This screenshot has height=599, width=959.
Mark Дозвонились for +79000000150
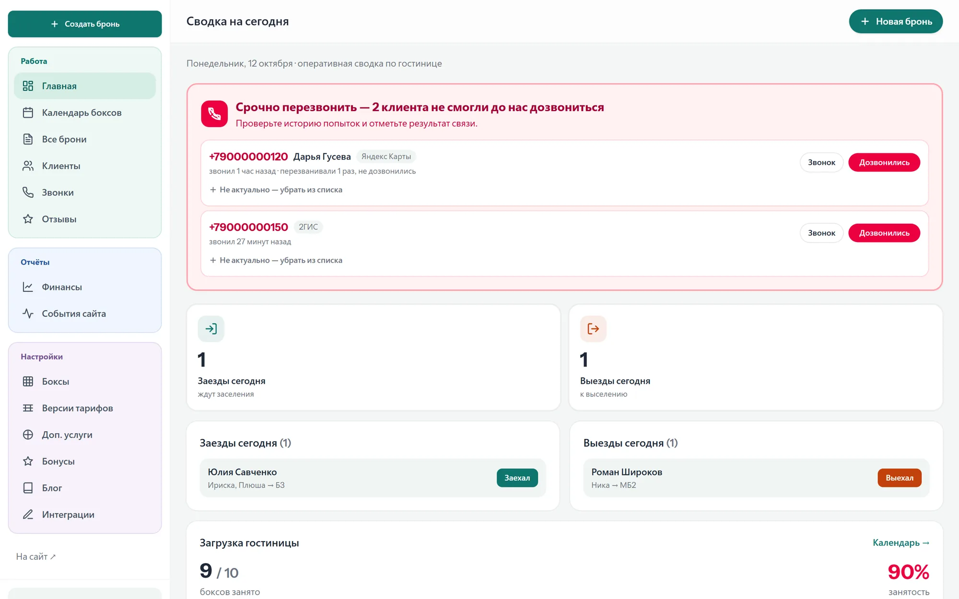(884, 233)
